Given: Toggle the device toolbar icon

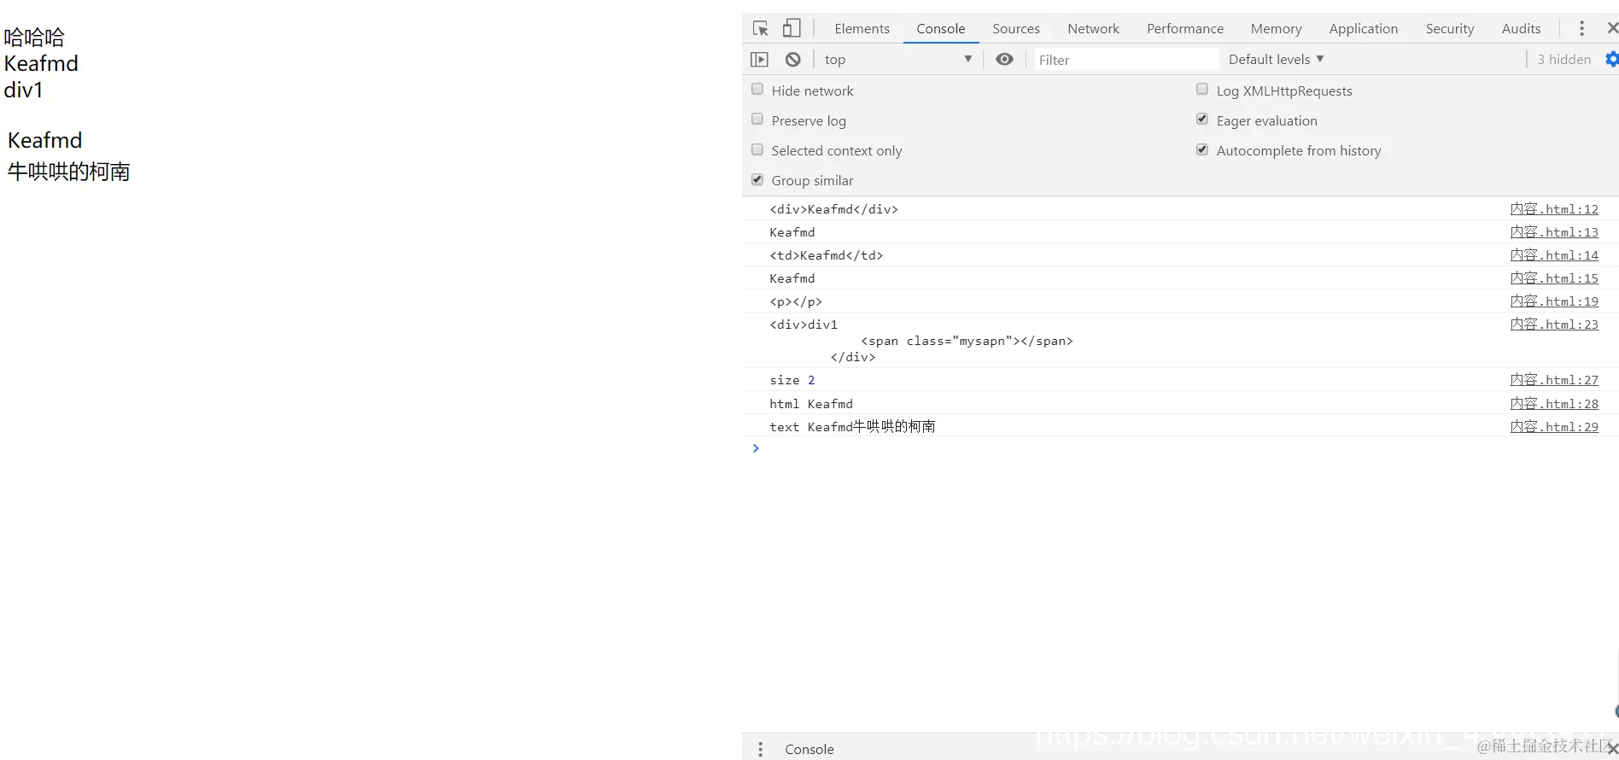Looking at the screenshot, I should (792, 28).
